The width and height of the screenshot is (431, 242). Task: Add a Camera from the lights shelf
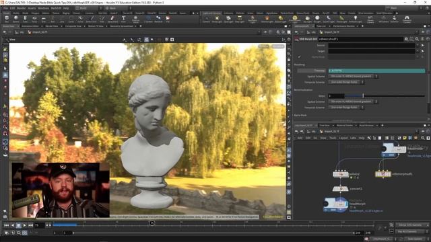click(x=206, y=19)
